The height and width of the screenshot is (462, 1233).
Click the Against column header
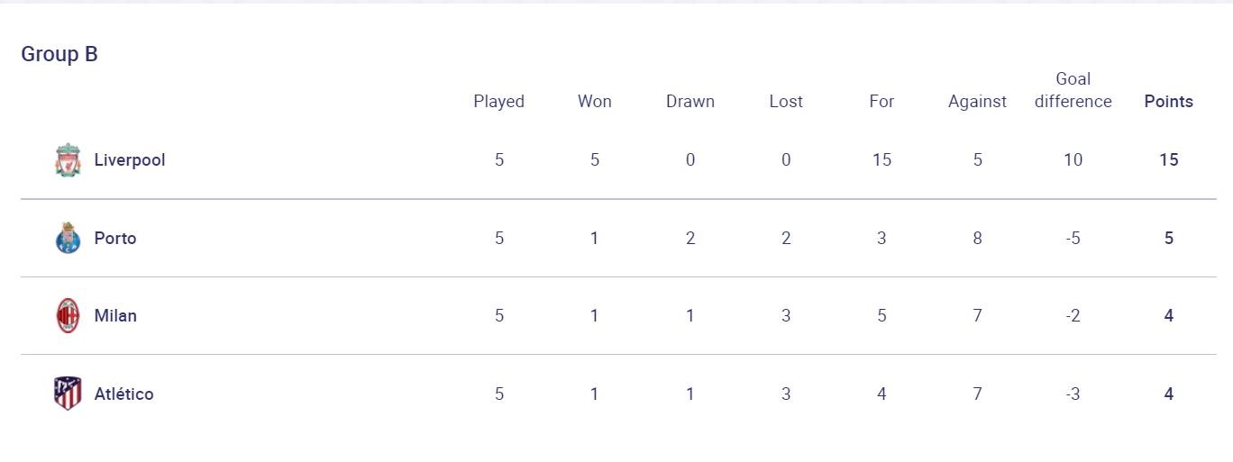(x=977, y=102)
